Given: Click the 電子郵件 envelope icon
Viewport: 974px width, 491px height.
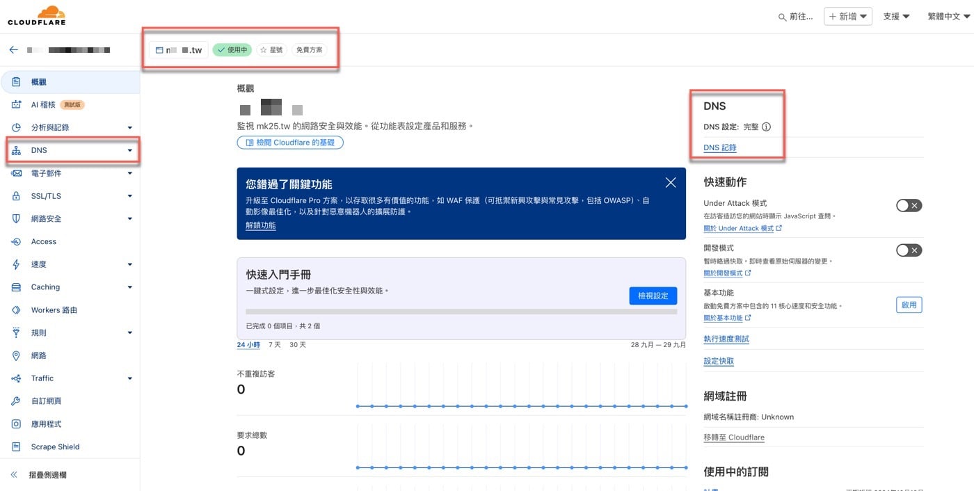Looking at the screenshot, I should coord(17,173).
